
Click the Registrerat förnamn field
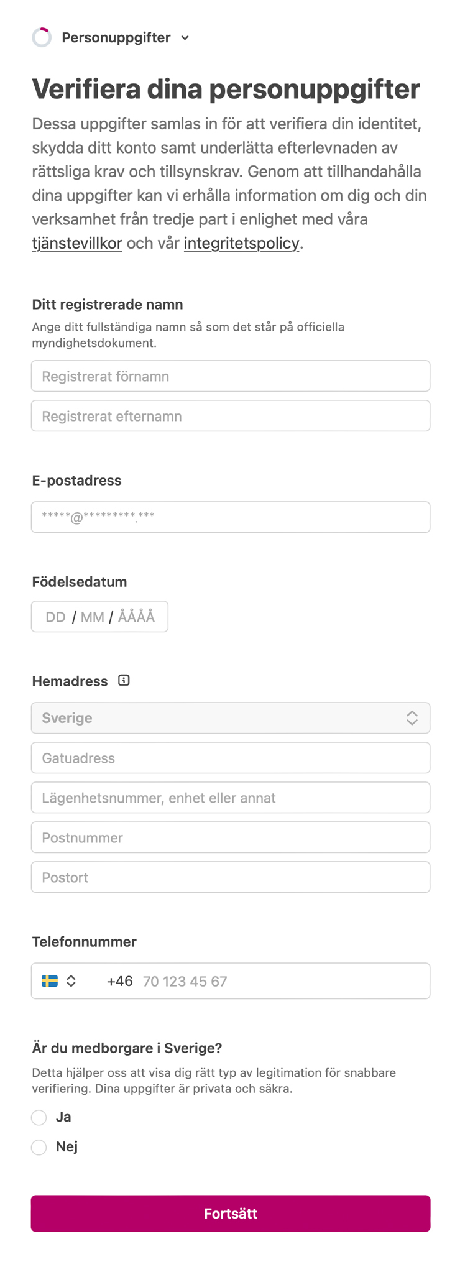pos(231,375)
